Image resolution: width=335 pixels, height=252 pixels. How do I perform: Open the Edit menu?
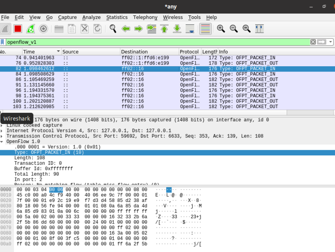tap(19, 17)
